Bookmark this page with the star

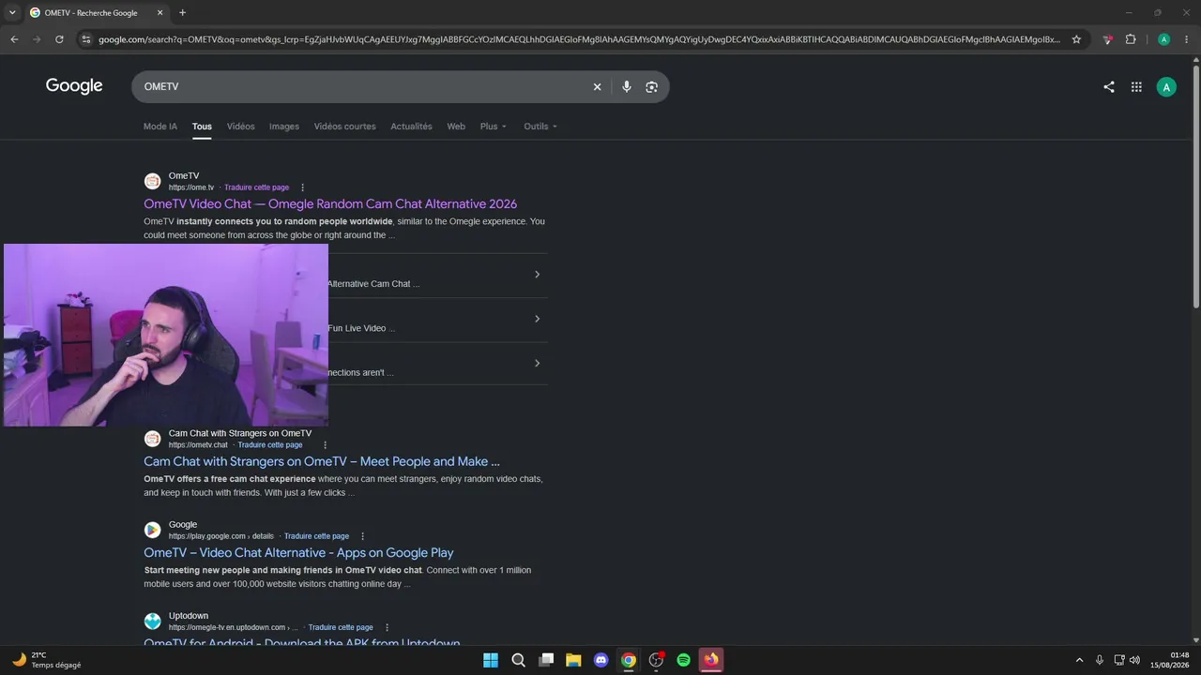[x=1076, y=39]
